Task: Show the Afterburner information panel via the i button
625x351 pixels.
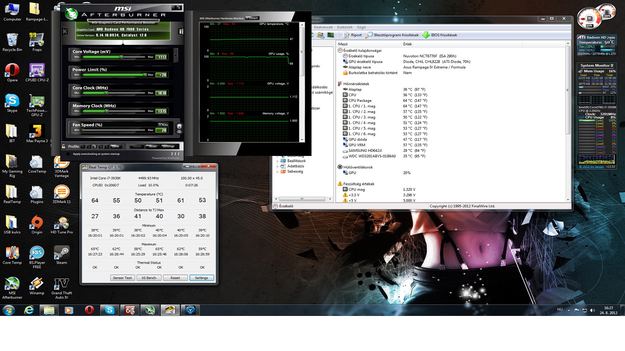Action: (x=181, y=32)
